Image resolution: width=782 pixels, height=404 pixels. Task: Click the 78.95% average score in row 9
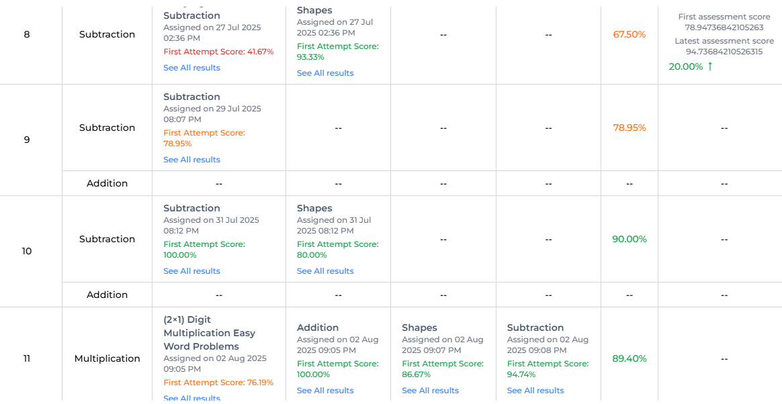pos(629,128)
